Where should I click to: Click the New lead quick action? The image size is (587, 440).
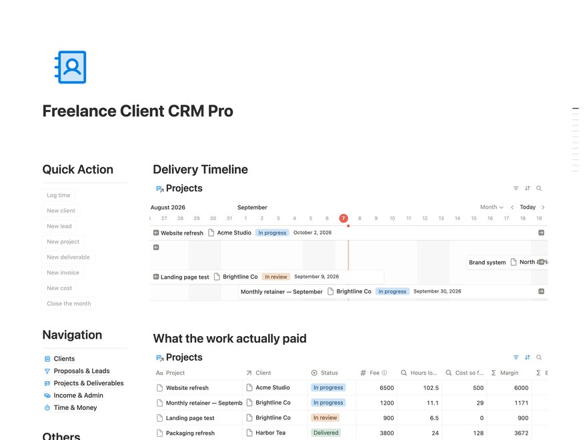point(59,227)
